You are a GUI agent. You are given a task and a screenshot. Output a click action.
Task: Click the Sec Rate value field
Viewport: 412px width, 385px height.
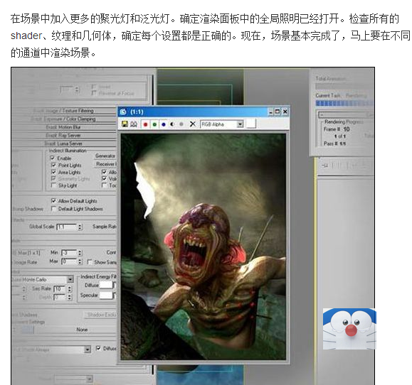click(x=60, y=288)
